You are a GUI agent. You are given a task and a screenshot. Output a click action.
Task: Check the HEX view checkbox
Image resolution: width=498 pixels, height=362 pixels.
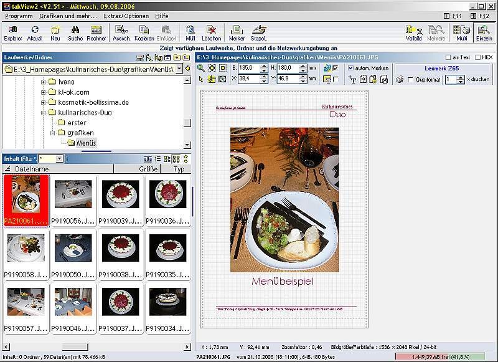click(477, 57)
